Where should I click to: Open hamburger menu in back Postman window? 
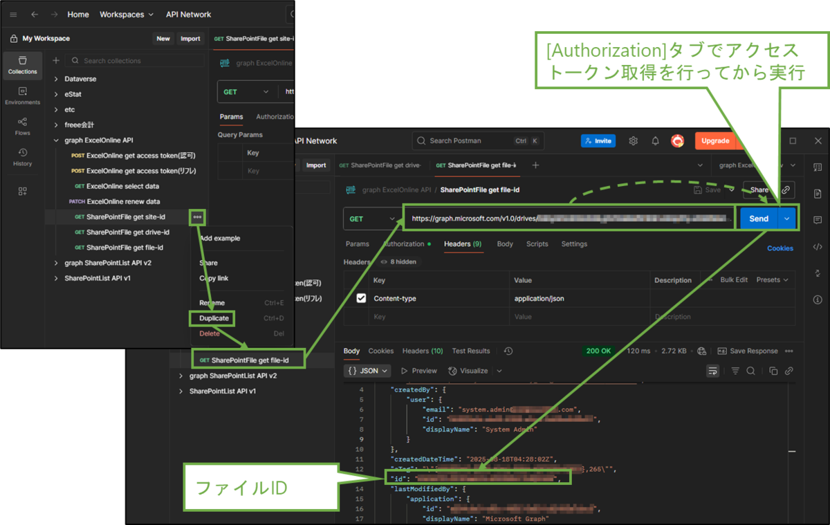pos(13,15)
